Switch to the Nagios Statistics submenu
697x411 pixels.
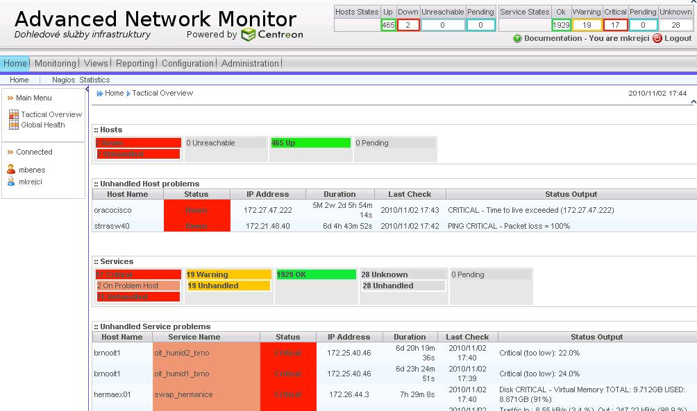click(x=81, y=80)
